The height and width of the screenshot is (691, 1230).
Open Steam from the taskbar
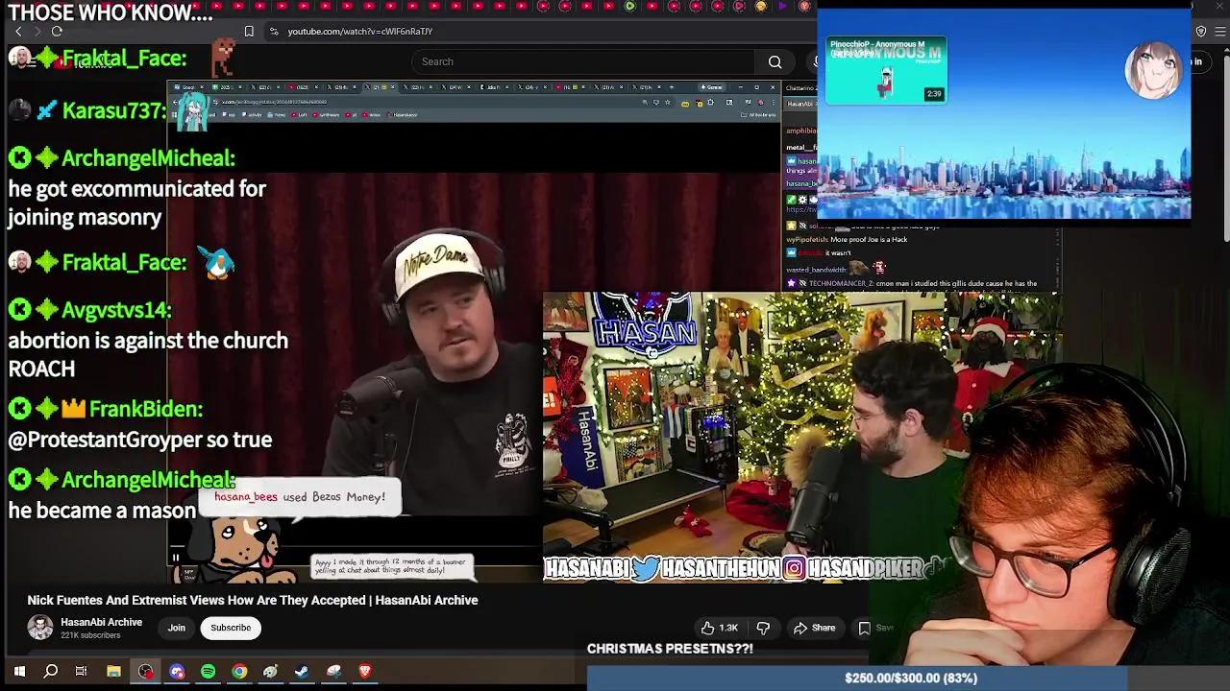(x=302, y=672)
